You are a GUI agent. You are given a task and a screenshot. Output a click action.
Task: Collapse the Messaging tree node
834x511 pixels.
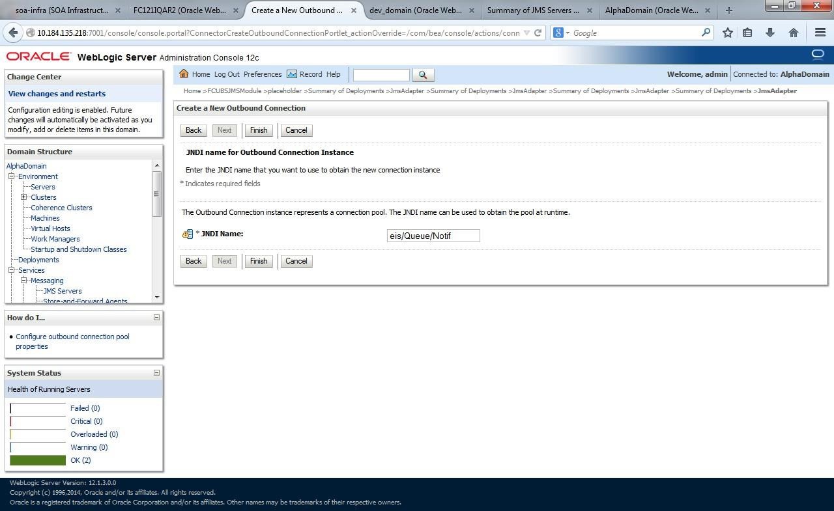tap(23, 281)
